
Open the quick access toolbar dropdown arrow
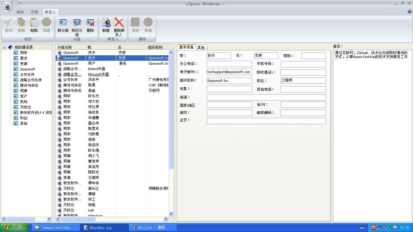point(21,4)
